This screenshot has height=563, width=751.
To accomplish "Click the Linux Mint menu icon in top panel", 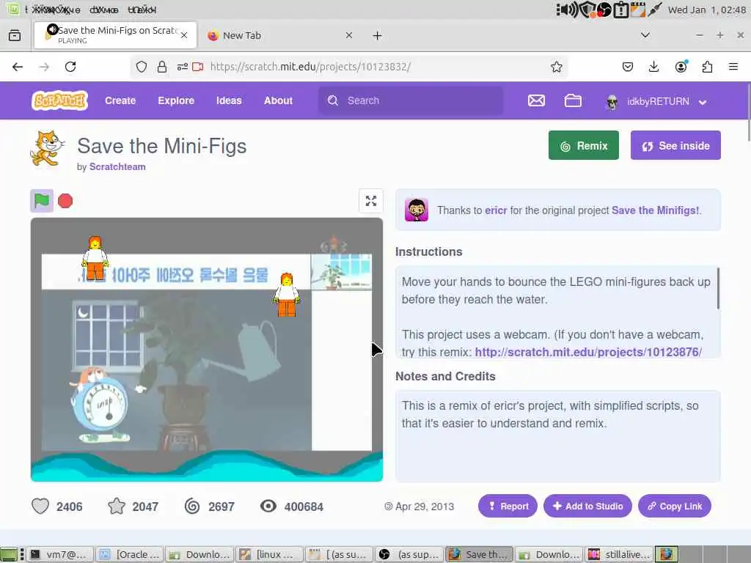I will tap(13, 9).
